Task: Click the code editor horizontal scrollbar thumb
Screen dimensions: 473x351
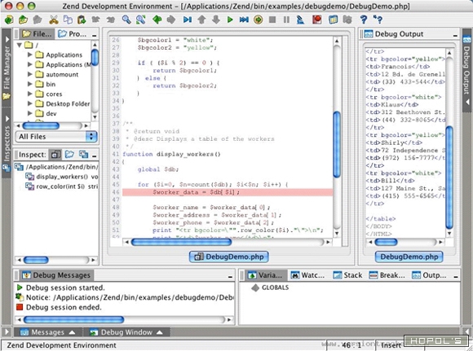Action: [181, 242]
